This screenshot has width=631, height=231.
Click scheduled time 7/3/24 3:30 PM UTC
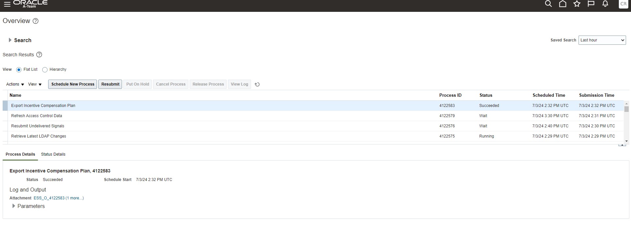tap(550, 116)
